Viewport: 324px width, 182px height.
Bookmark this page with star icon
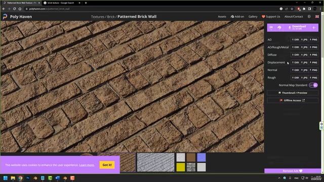292,9
